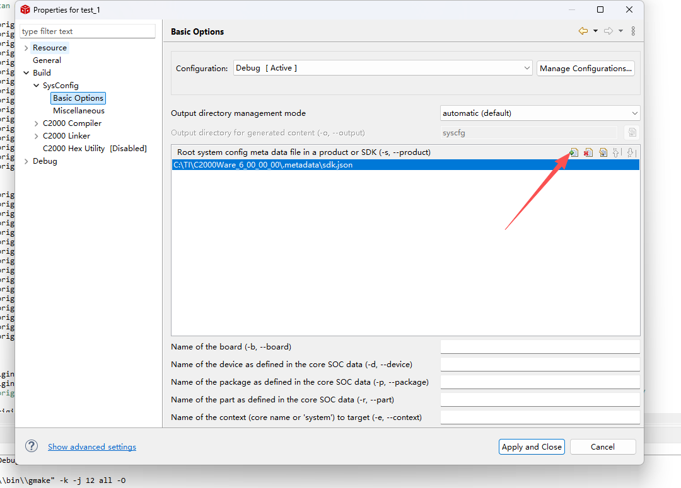Move selected product entry down
681x488 pixels.
631,152
